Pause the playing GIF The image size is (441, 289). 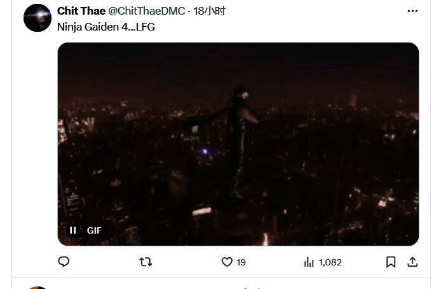tap(73, 230)
